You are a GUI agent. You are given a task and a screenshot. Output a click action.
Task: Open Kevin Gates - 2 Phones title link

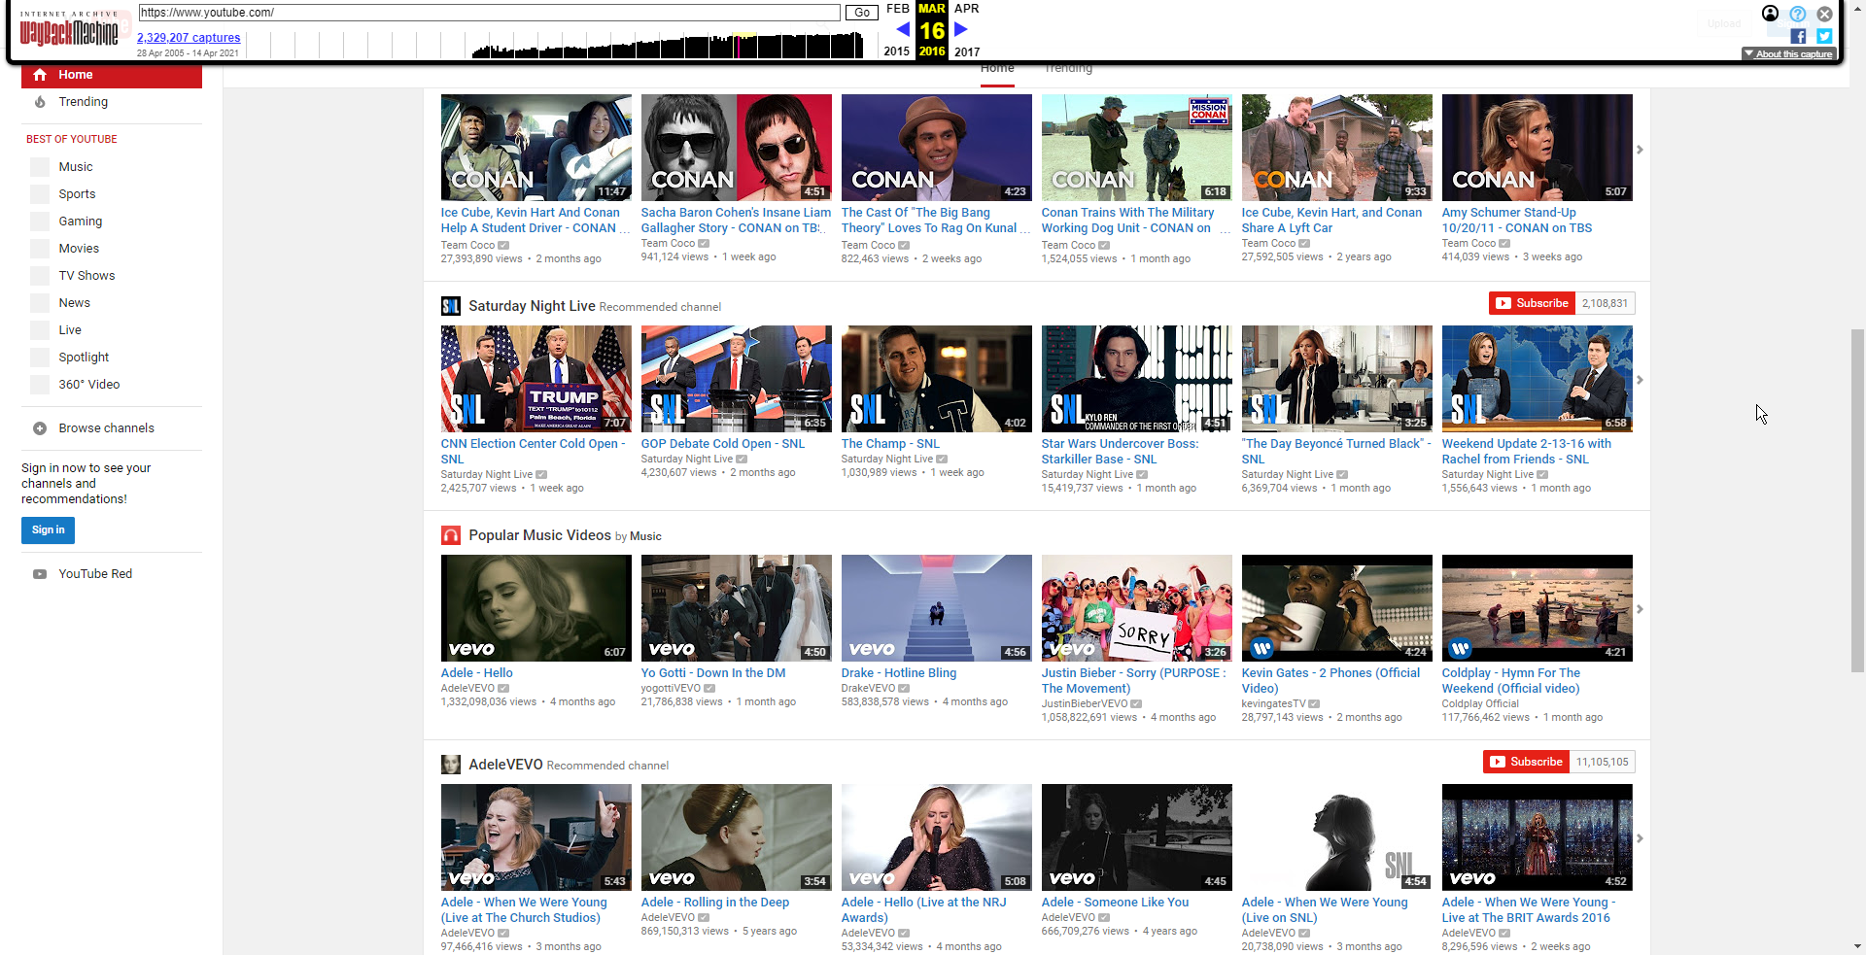[x=1330, y=681]
